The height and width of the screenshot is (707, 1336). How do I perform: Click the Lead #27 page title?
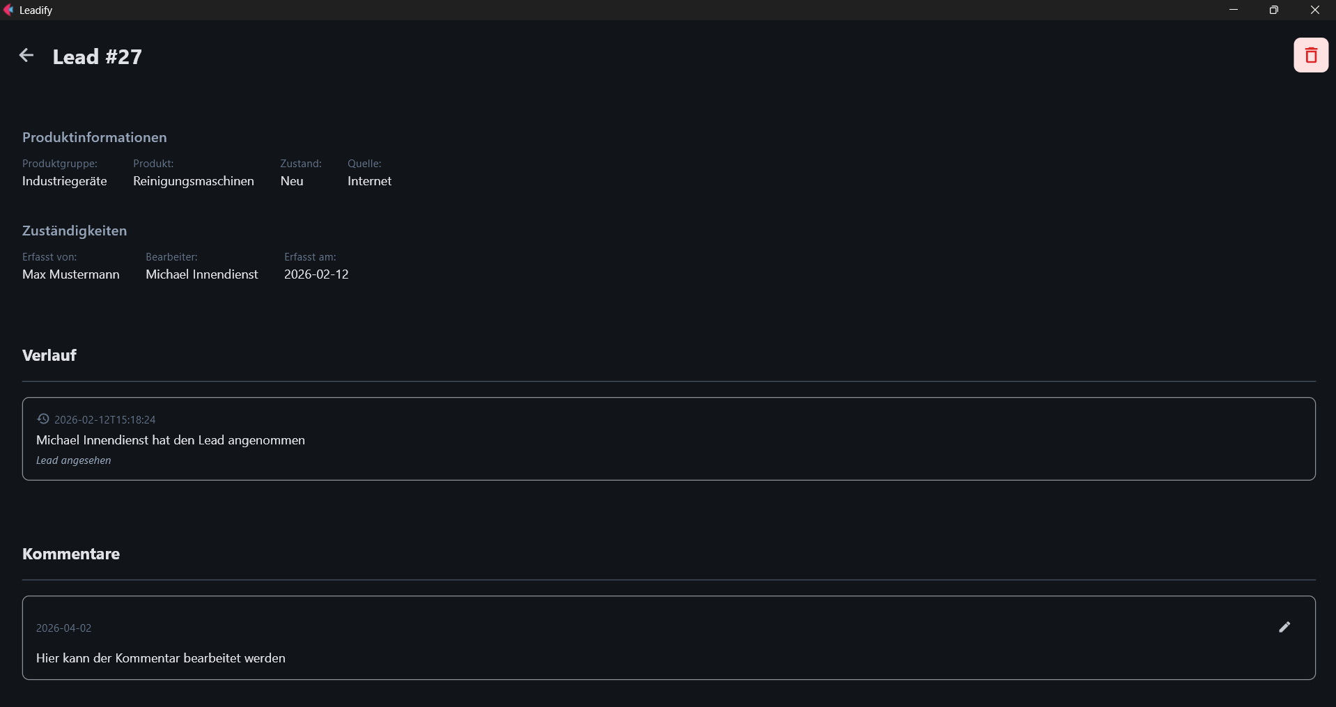coord(98,56)
